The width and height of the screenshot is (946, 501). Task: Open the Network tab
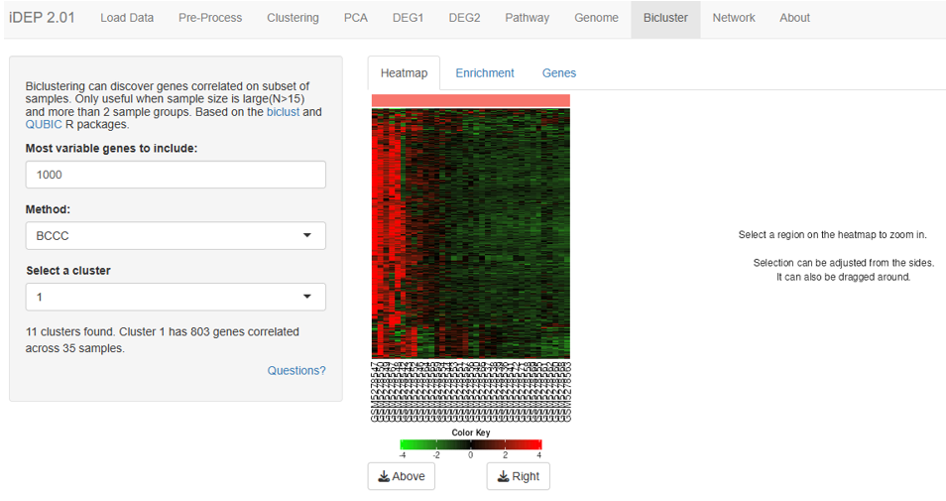pyautogui.click(x=734, y=18)
